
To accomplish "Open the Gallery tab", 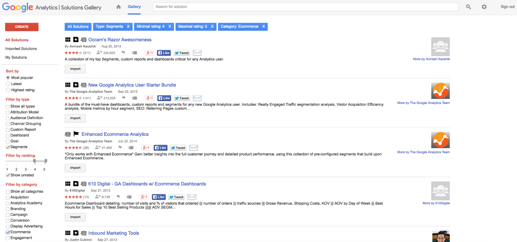I will point(134,7).
